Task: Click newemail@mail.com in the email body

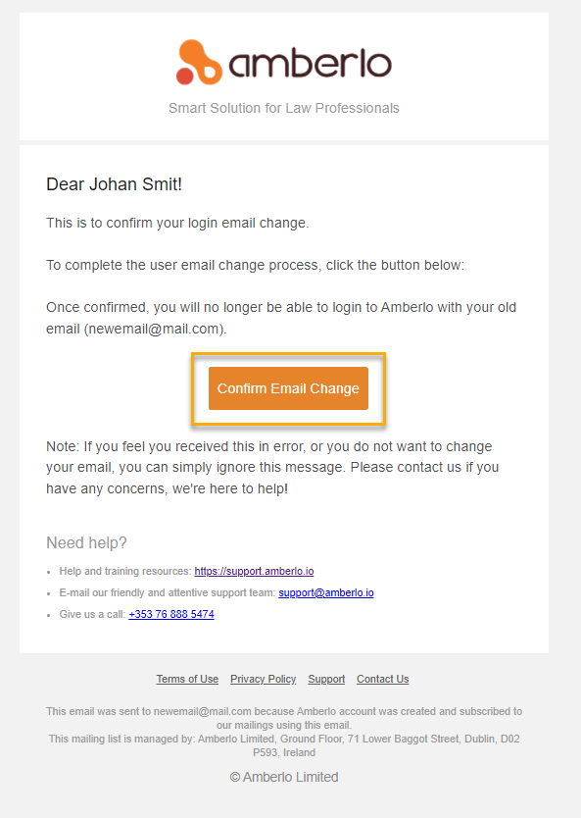Action: [154, 329]
